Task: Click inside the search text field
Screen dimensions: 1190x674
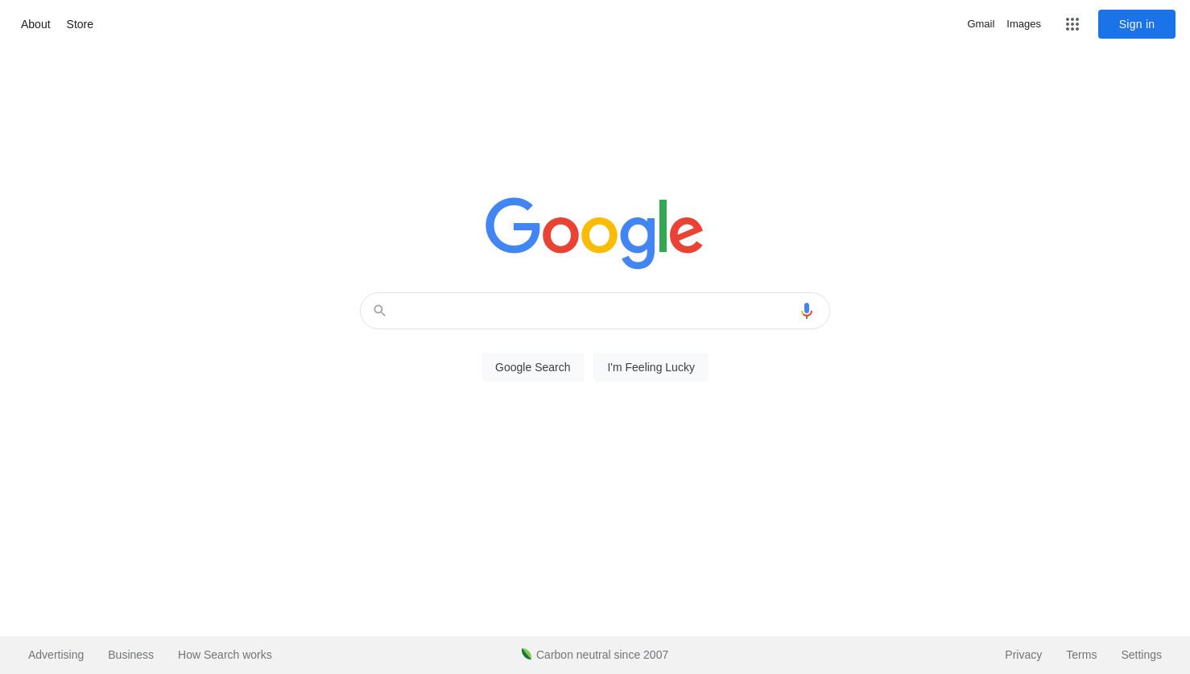Action: click(x=592, y=311)
